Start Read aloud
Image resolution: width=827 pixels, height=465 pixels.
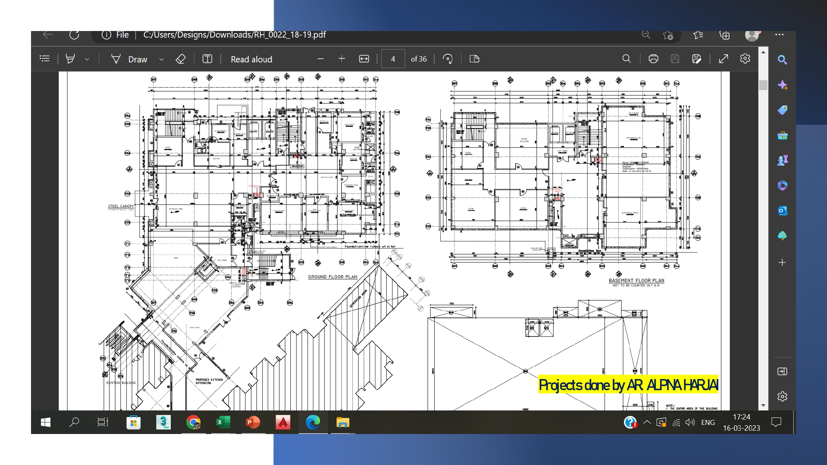(251, 59)
